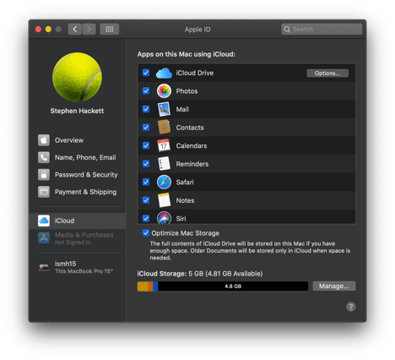Click the credit card Payment & Shipping icon

[x=44, y=192]
